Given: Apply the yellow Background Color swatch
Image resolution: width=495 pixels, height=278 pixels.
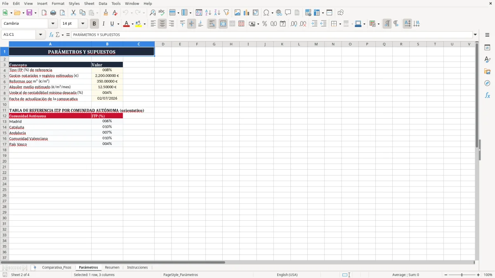Looking at the screenshot, I should [x=139, y=24].
